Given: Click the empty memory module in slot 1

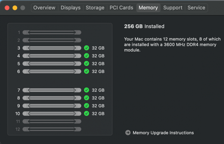Looking at the screenshot, I should click(52, 32).
